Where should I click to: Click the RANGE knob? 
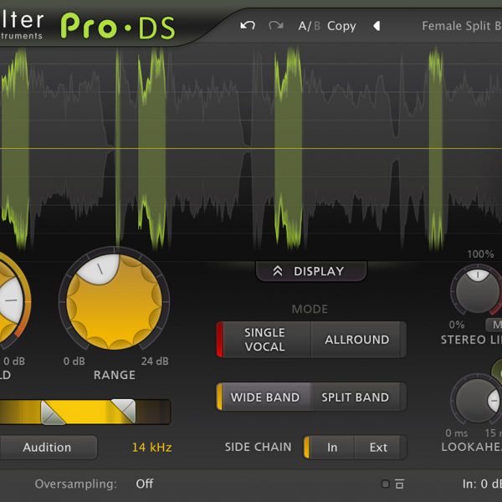pyautogui.click(x=114, y=301)
